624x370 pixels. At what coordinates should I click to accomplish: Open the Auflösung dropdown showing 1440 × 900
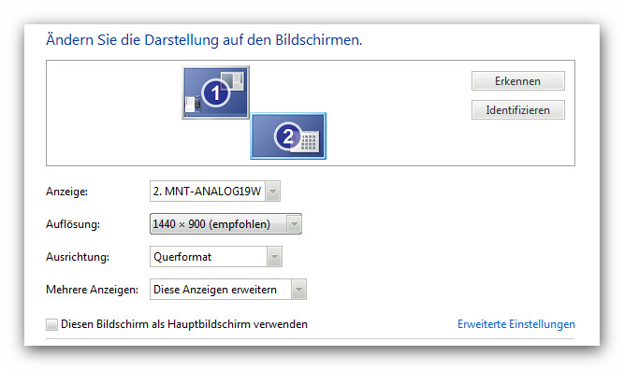click(x=225, y=223)
